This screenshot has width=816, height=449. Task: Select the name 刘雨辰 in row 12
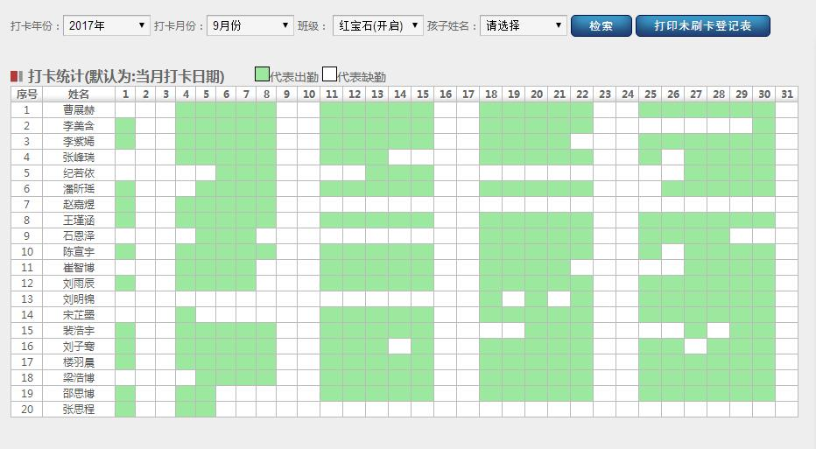(x=79, y=283)
